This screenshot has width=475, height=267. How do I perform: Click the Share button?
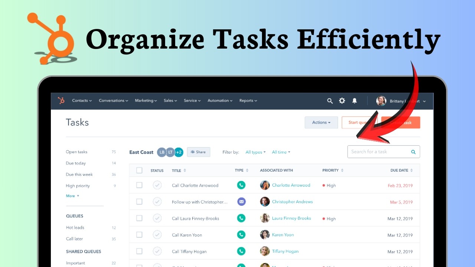tap(199, 152)
